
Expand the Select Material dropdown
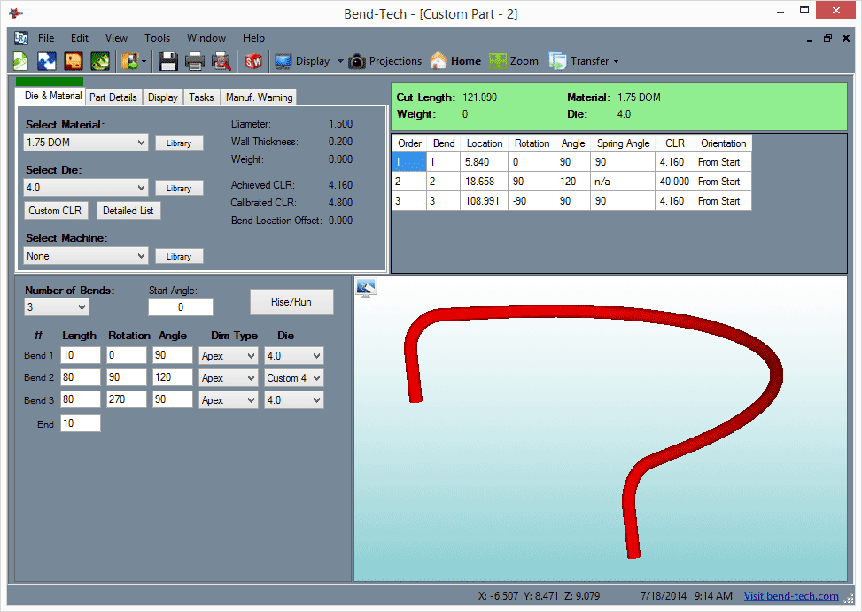click(86, 143)
